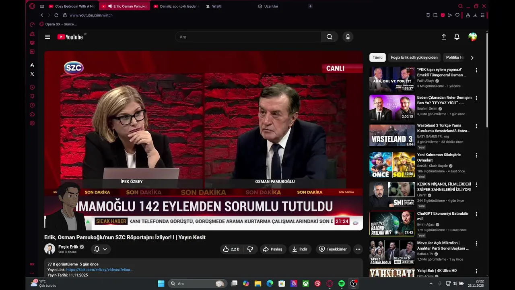The height and width of the screenshot is (290, 515).
Task: Switch to the Uzantılar tab
Action: point(280,6)
